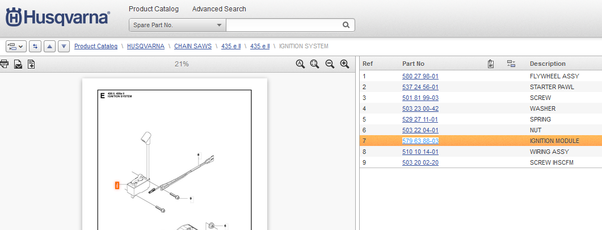Click the clipboard column header icon
The width and height of the screenshot is (602, 230).
pos(491,64)
